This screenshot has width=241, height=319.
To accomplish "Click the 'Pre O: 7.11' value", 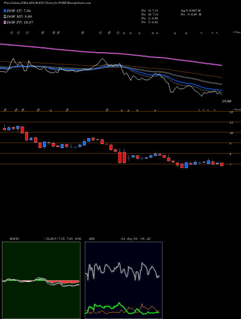I will tap(150, 10).
